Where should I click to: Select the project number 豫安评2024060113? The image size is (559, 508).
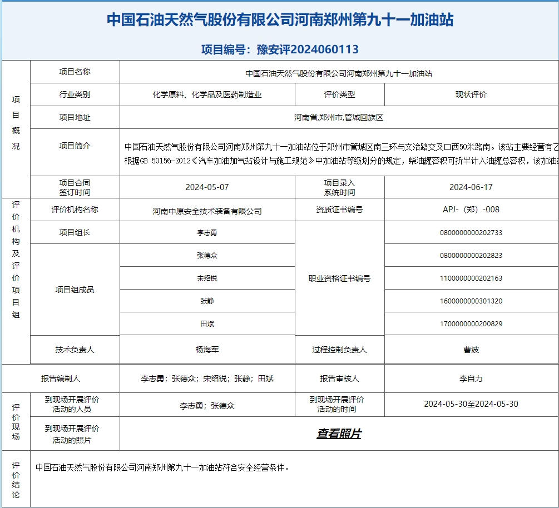coord(307,49)
